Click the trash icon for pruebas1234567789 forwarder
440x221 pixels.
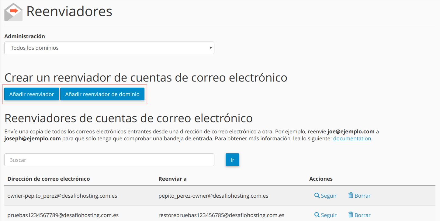351,215
